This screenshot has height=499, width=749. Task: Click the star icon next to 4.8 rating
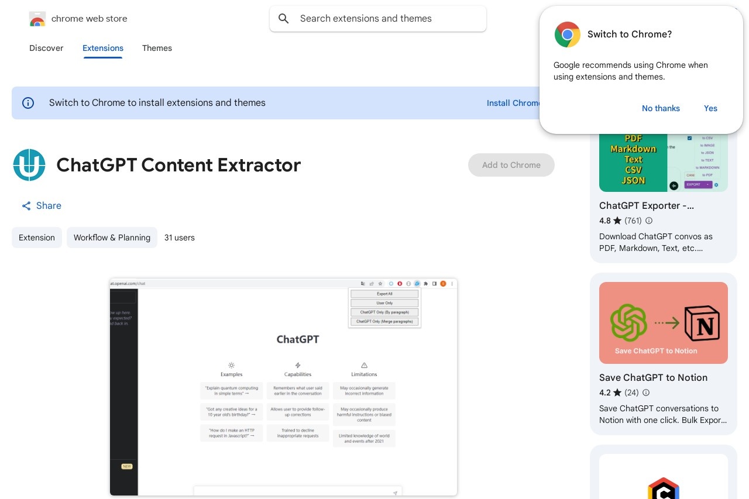pos(617,221)
